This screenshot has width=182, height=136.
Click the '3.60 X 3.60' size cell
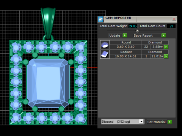[x=126, y=47]
